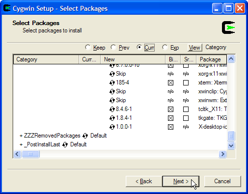Click the Category column header
The height and width of the screenshot is (194, 248).
(46, 59)
